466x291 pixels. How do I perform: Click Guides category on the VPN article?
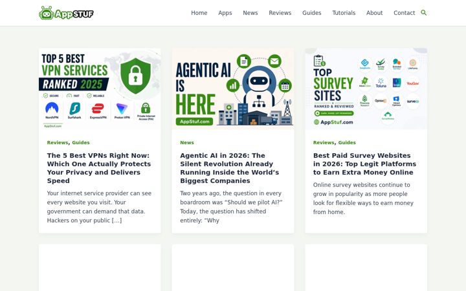coord(81,142)
